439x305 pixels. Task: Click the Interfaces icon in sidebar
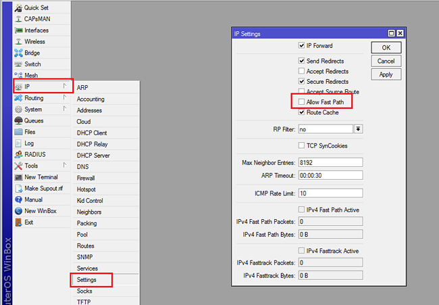pos(18,30)
